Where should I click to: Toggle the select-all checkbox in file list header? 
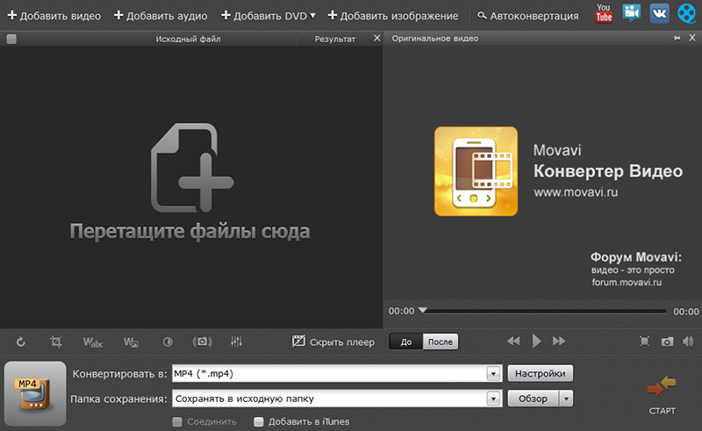(11, 39)
